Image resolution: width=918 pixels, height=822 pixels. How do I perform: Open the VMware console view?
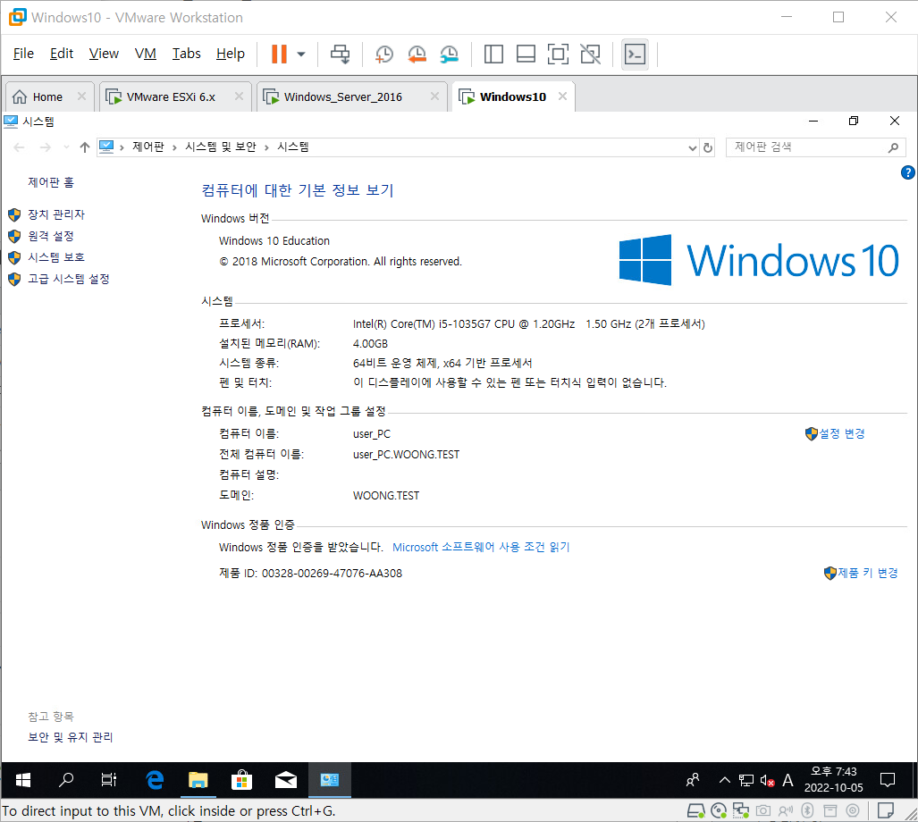point(636,54)
